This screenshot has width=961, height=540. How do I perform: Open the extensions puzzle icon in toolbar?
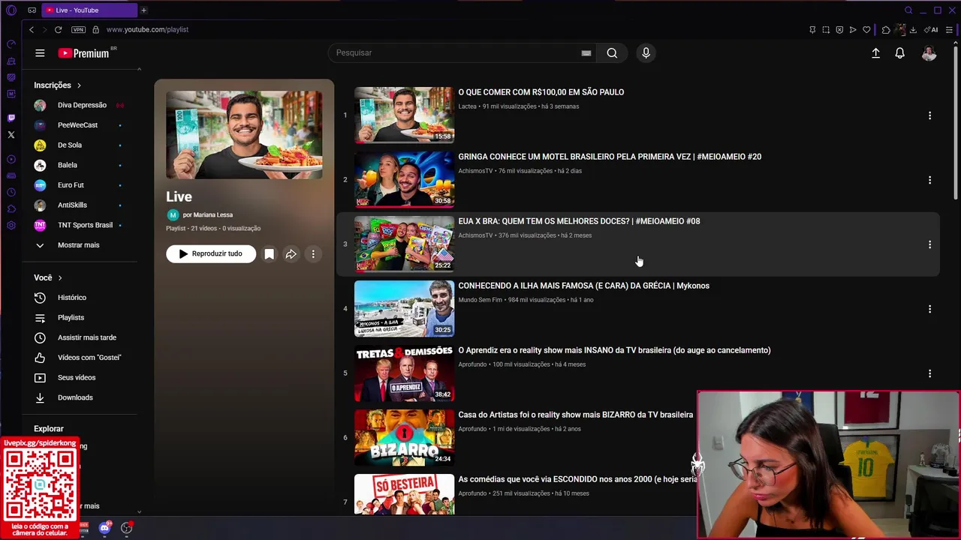click(886, 30)
